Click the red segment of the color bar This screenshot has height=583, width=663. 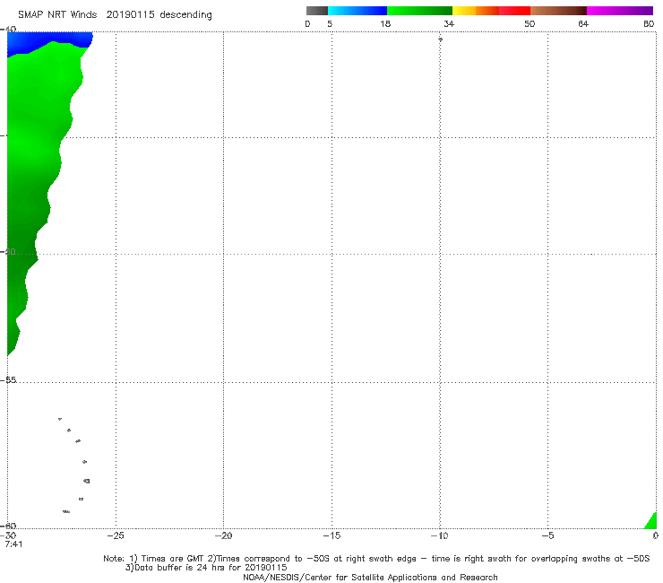click(x=514, y=11)
